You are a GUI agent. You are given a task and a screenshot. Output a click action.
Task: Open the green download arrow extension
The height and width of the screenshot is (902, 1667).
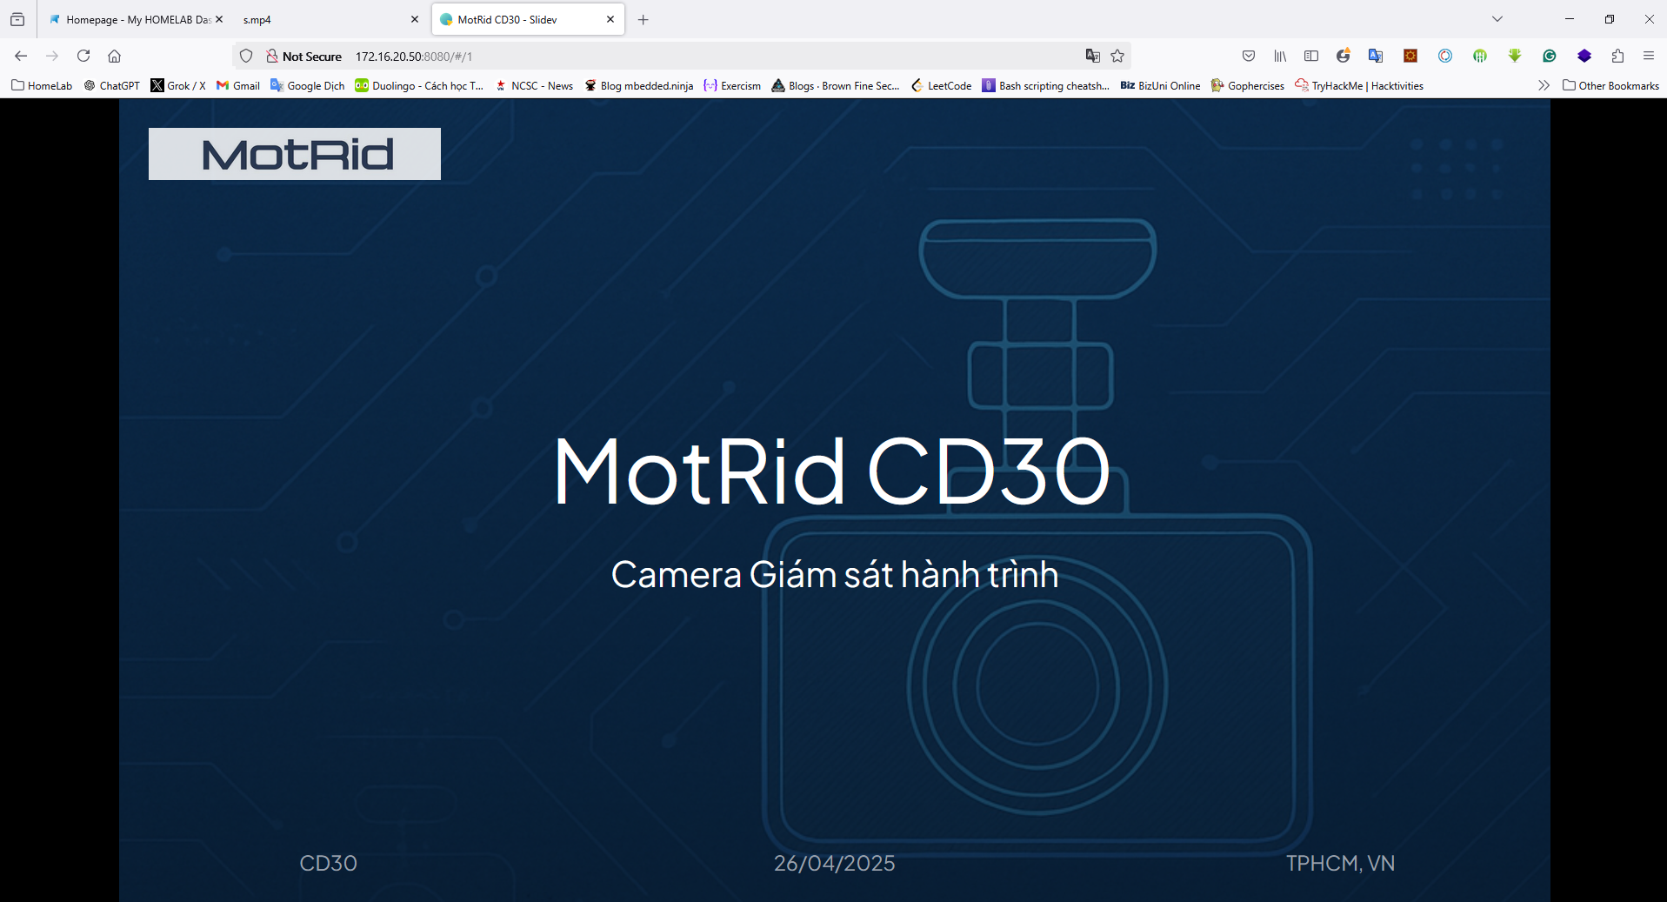point(1515,56)
